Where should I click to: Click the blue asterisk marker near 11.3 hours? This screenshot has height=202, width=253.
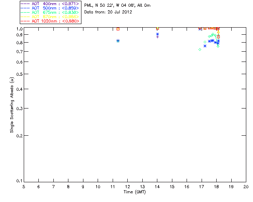click(x=118, y=41)
